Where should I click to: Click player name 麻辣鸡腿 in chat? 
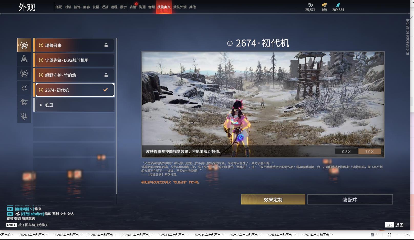[24, 209]
